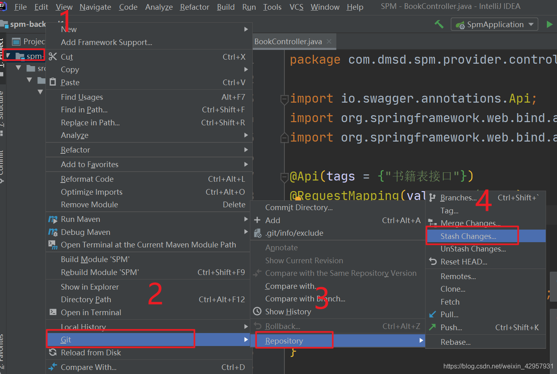The height and width of the screenshot is (374, 557).
Task: Click the Cut scissors icon
Action: (x=53, y=57)
